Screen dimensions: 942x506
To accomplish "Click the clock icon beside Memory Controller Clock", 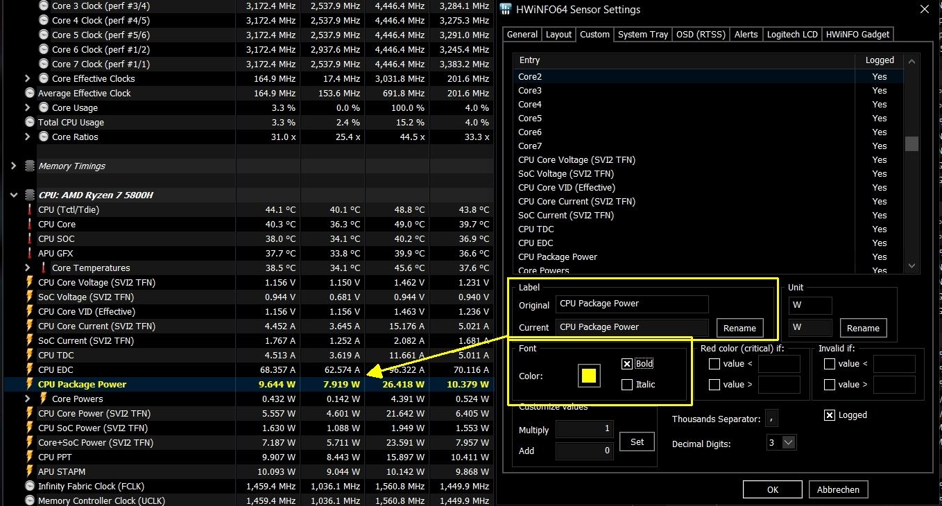I will [29, 500].
